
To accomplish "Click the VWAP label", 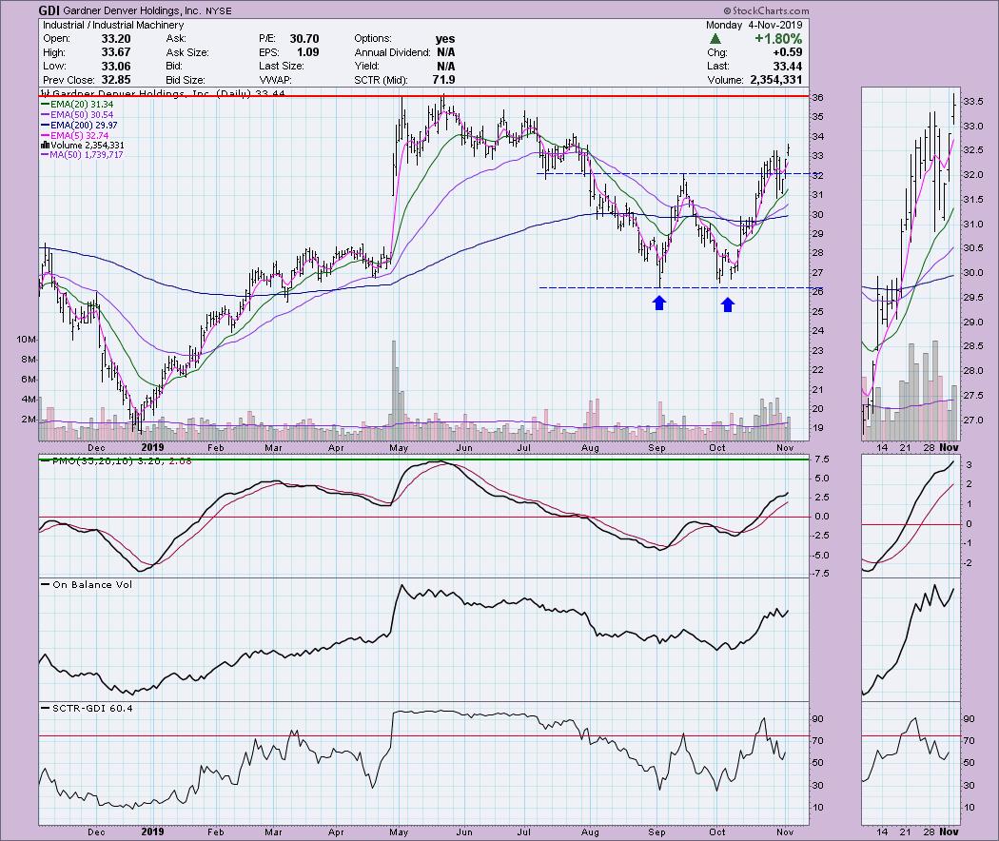I will 275,80.
